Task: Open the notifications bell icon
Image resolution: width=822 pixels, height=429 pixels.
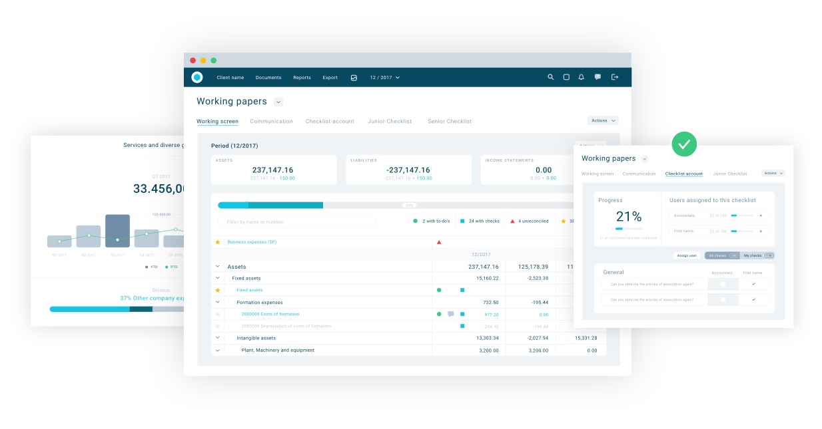Action: [x=582, y=77]
